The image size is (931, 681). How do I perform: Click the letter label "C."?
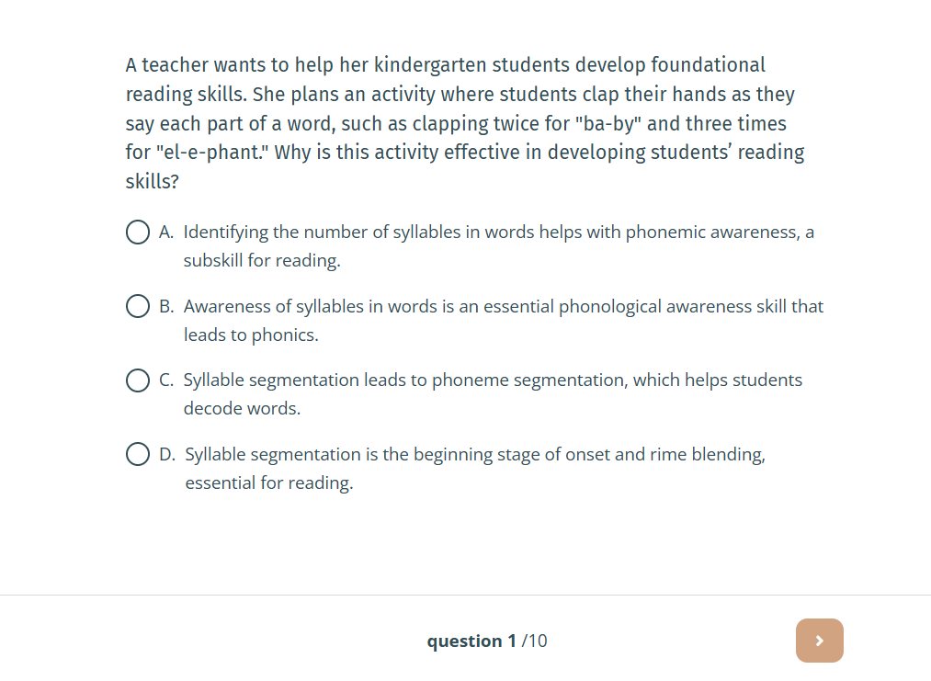pos(166,380)
